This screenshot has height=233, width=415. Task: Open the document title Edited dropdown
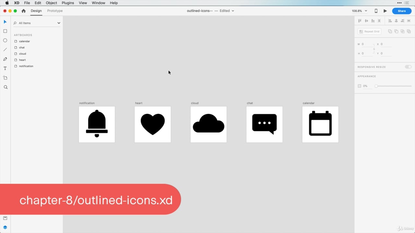(x=227, y=11)
